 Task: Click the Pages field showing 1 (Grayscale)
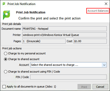(44, 41)
